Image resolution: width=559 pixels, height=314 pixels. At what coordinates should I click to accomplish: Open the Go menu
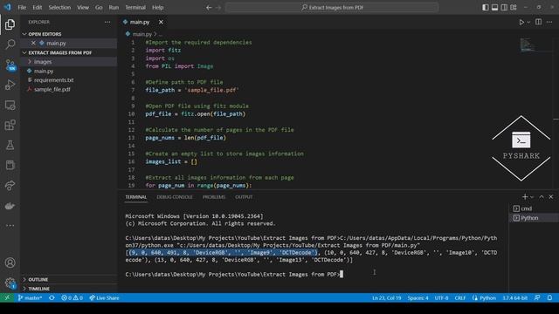99,8
